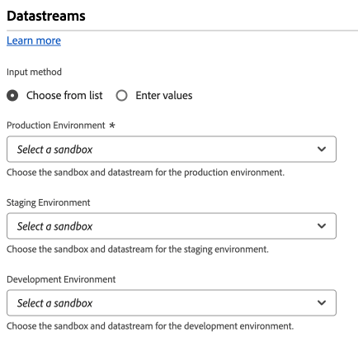
Task: Click the production environment help text
Action: 145,173
